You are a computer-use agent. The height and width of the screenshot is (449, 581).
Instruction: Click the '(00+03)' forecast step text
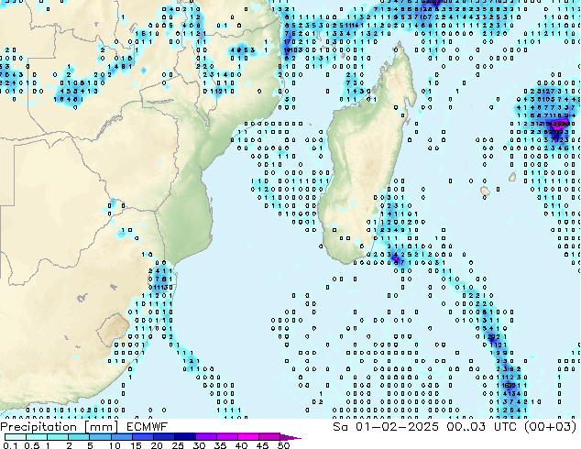coord(551,427)
